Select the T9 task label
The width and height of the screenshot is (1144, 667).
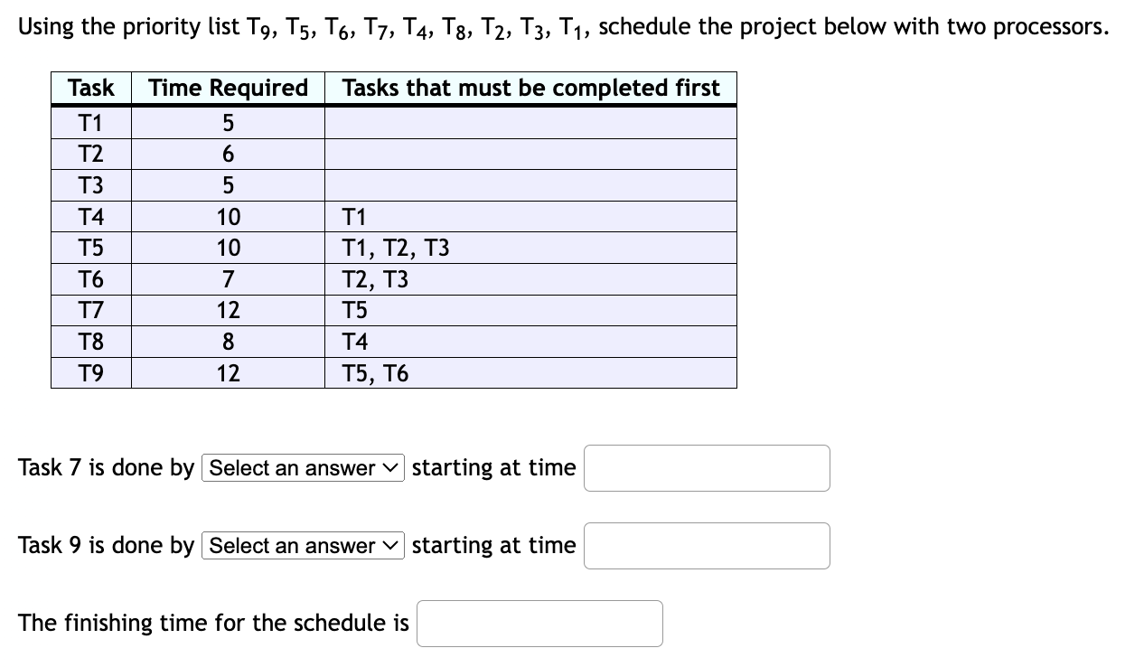point(90,372)
